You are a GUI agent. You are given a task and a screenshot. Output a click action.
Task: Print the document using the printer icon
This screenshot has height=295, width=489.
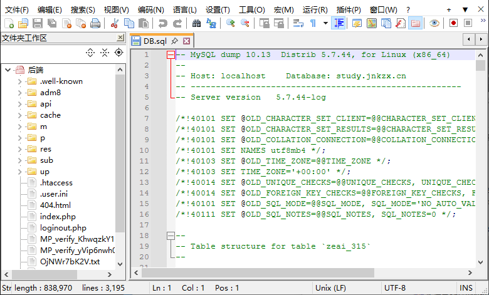coord(95,23)
